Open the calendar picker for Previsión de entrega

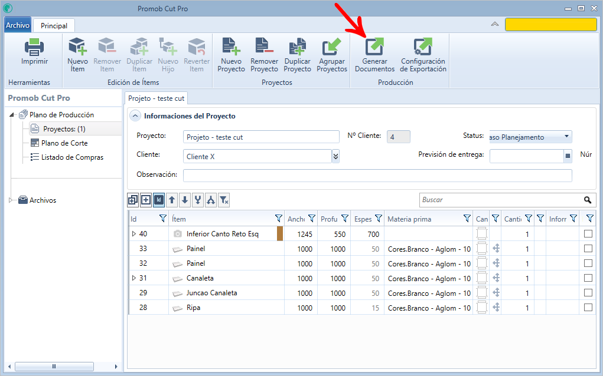(x=568, y=156)
